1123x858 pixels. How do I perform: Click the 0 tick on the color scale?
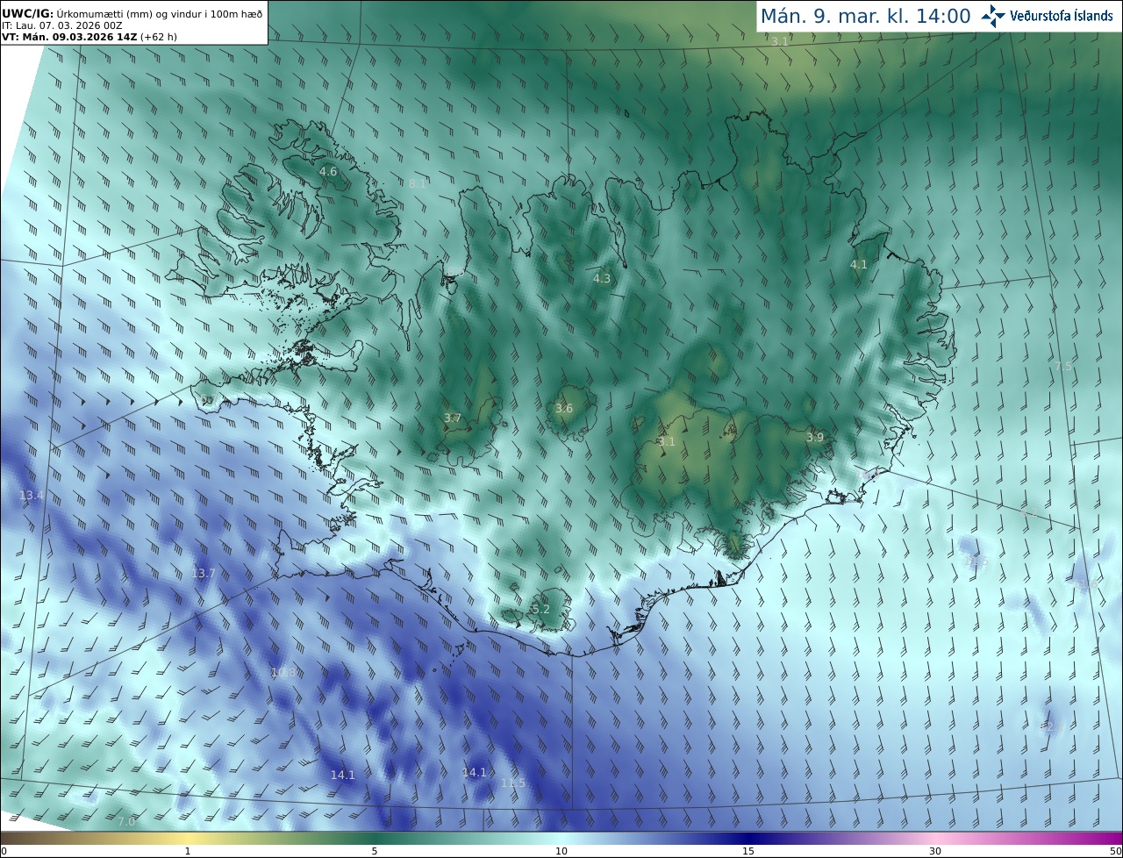tap(4, 851)
